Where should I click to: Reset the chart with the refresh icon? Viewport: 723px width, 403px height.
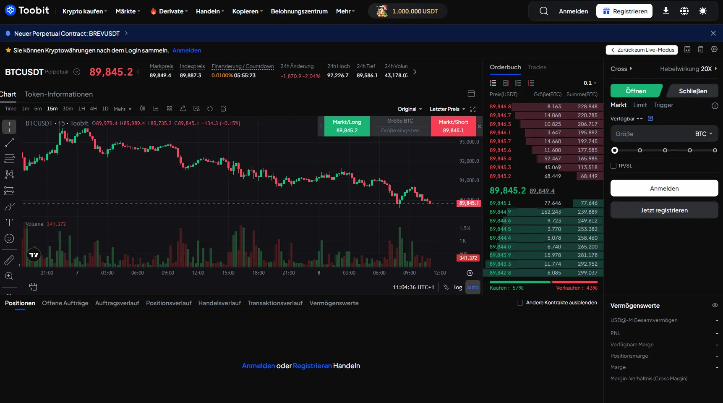[210, 109]
